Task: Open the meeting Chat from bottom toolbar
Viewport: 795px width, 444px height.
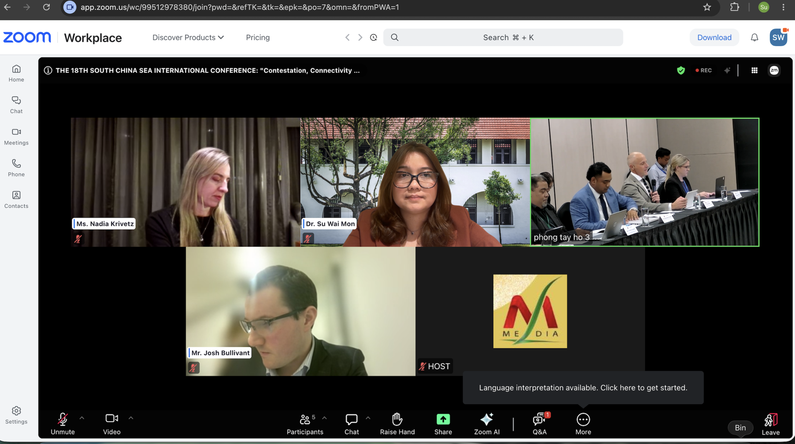Action: 352,424
